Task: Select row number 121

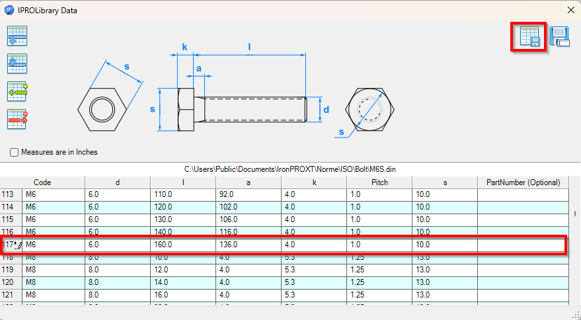Action: (x=11, y=295)
